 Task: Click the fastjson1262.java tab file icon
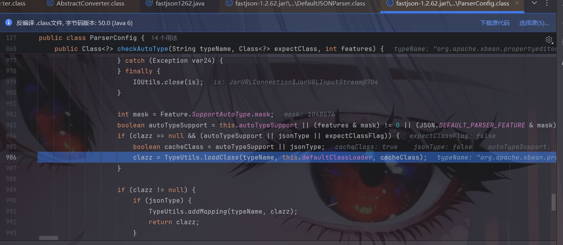149,4
